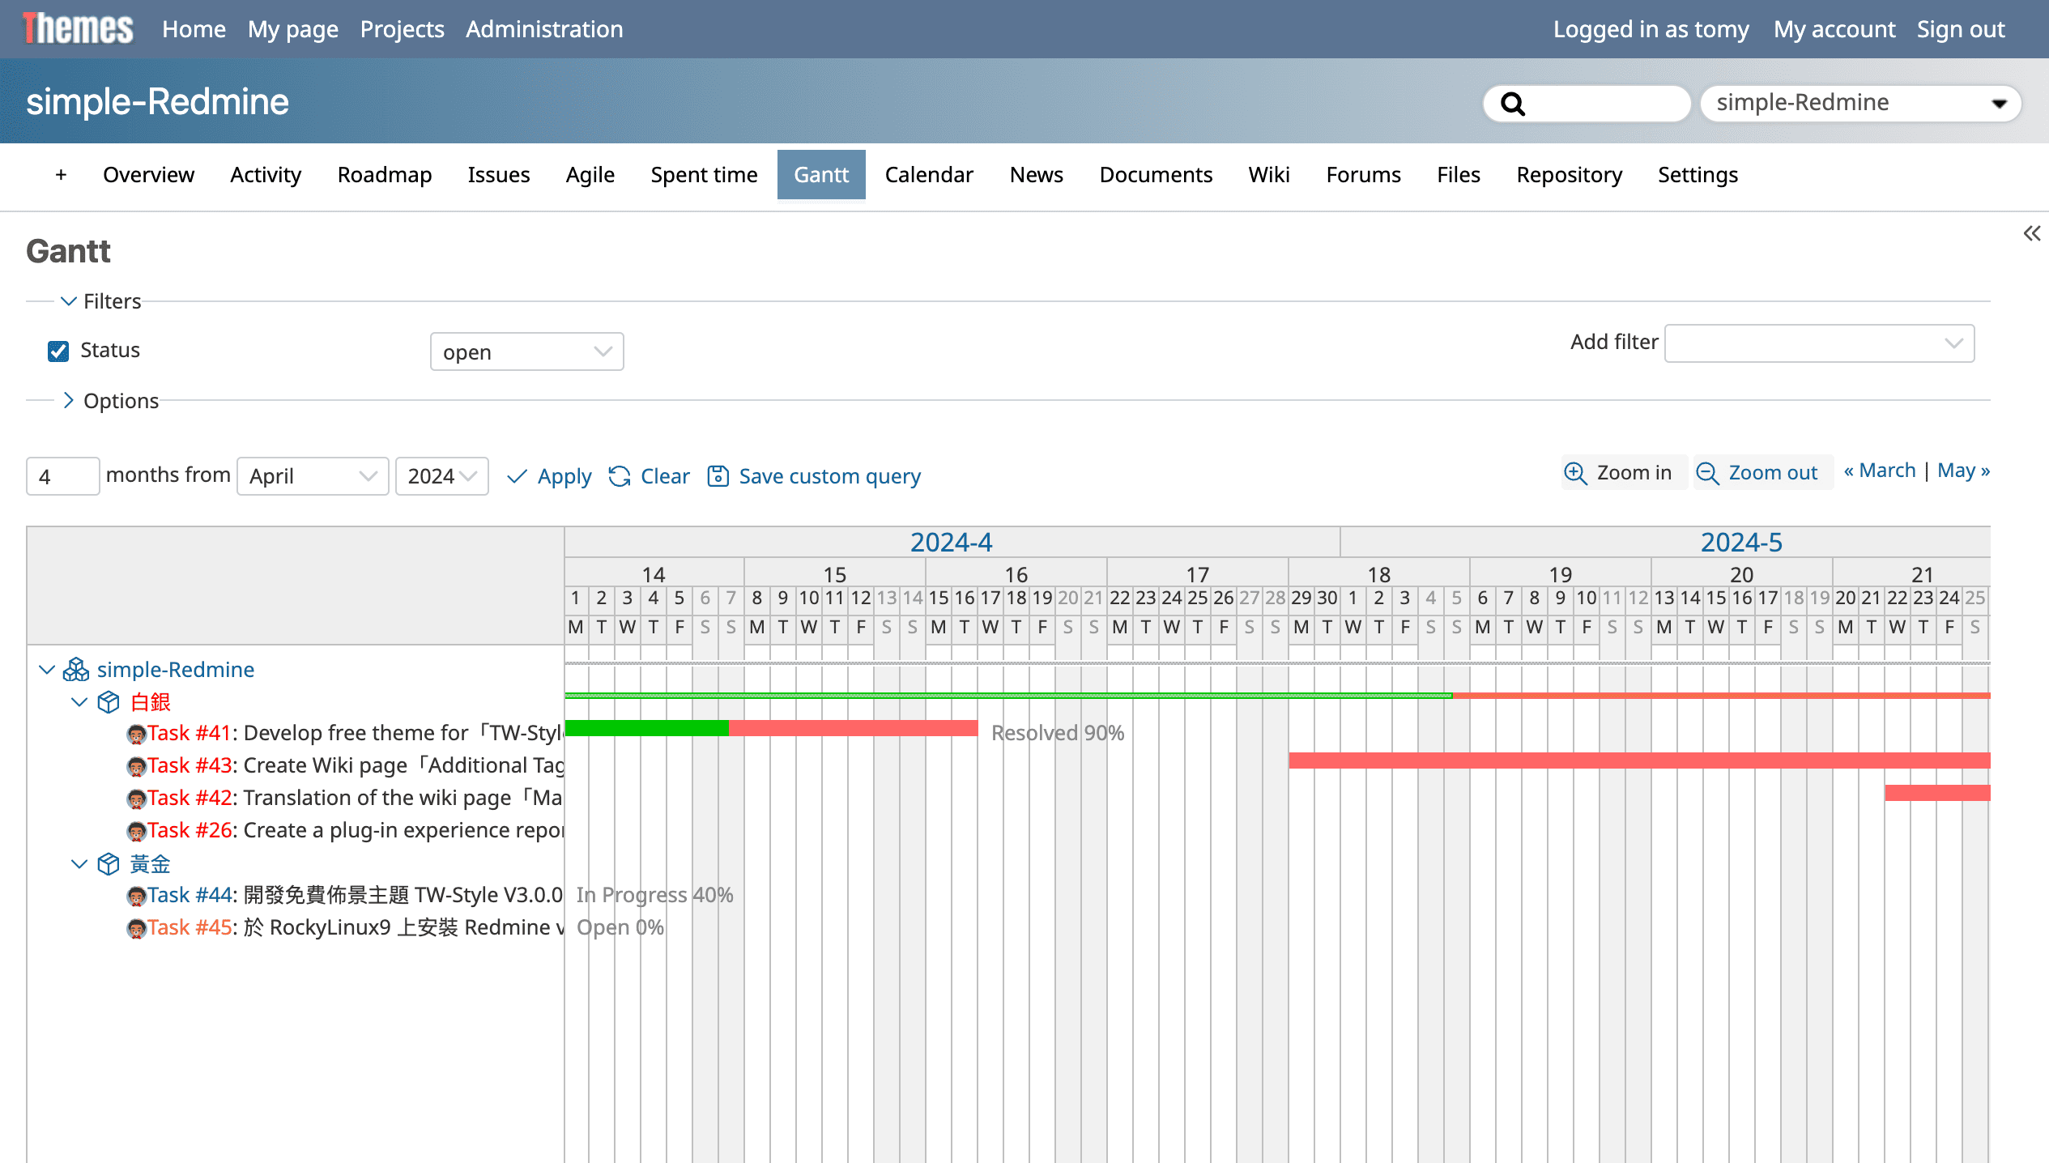Click the Zoom in magnifier icon

[x=1575, y=473]
